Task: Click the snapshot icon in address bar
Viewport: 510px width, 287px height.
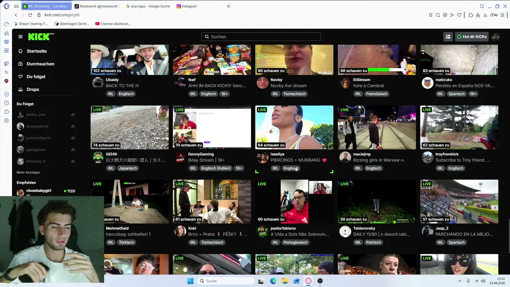Action: [438, 15]
